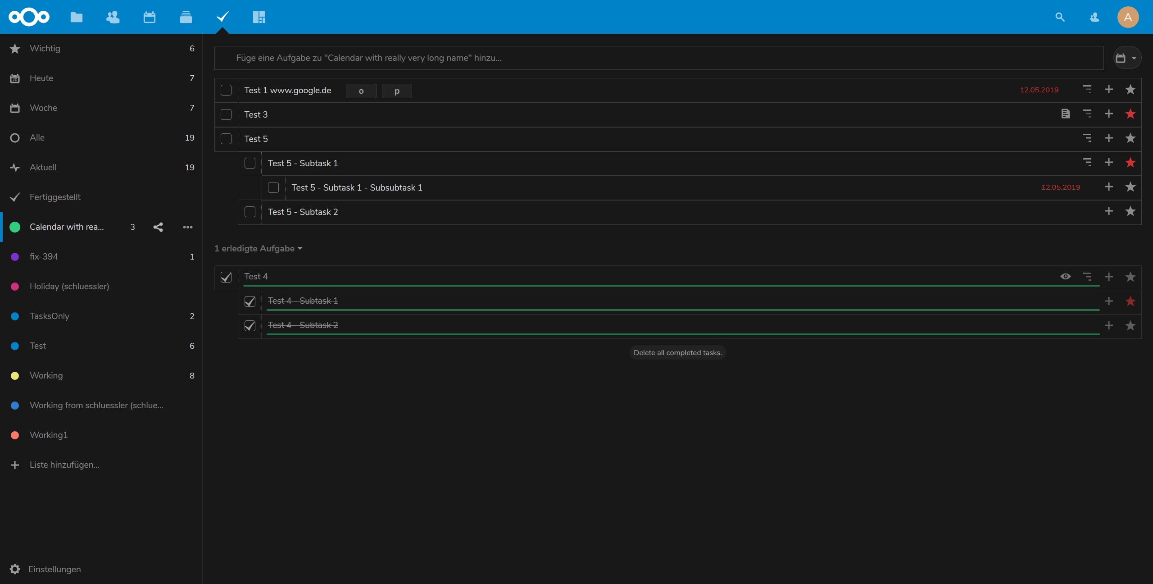Open the search magnifier icon

pos(1060,17)
